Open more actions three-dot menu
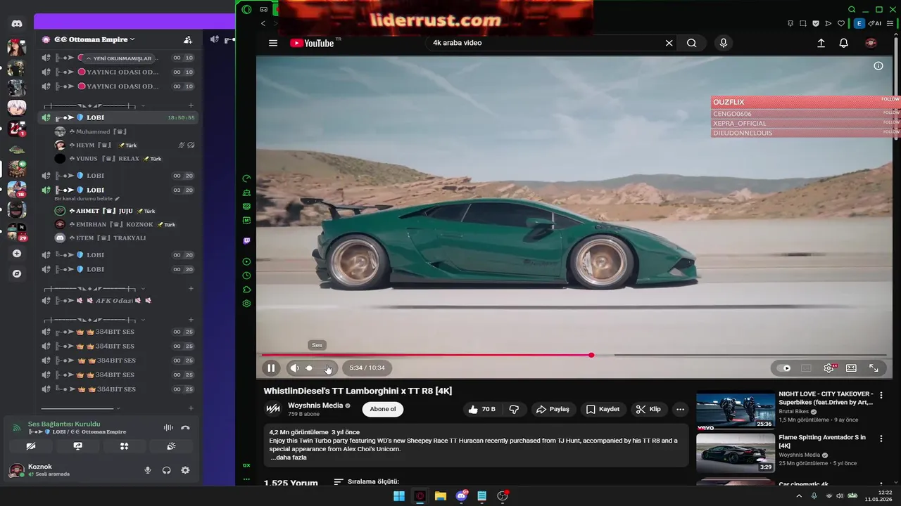 pyautogui.click(x=680, y=409)
